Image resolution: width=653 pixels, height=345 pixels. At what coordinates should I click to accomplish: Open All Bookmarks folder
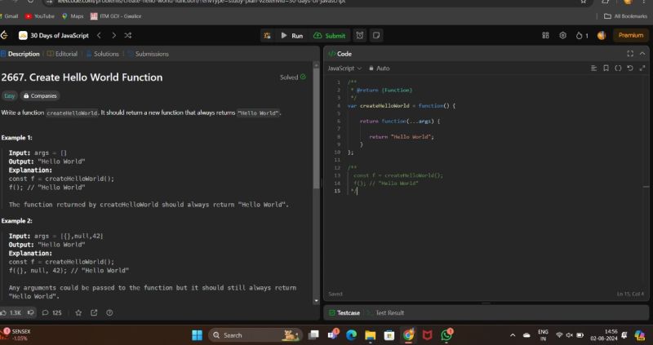tap(625, 16)
